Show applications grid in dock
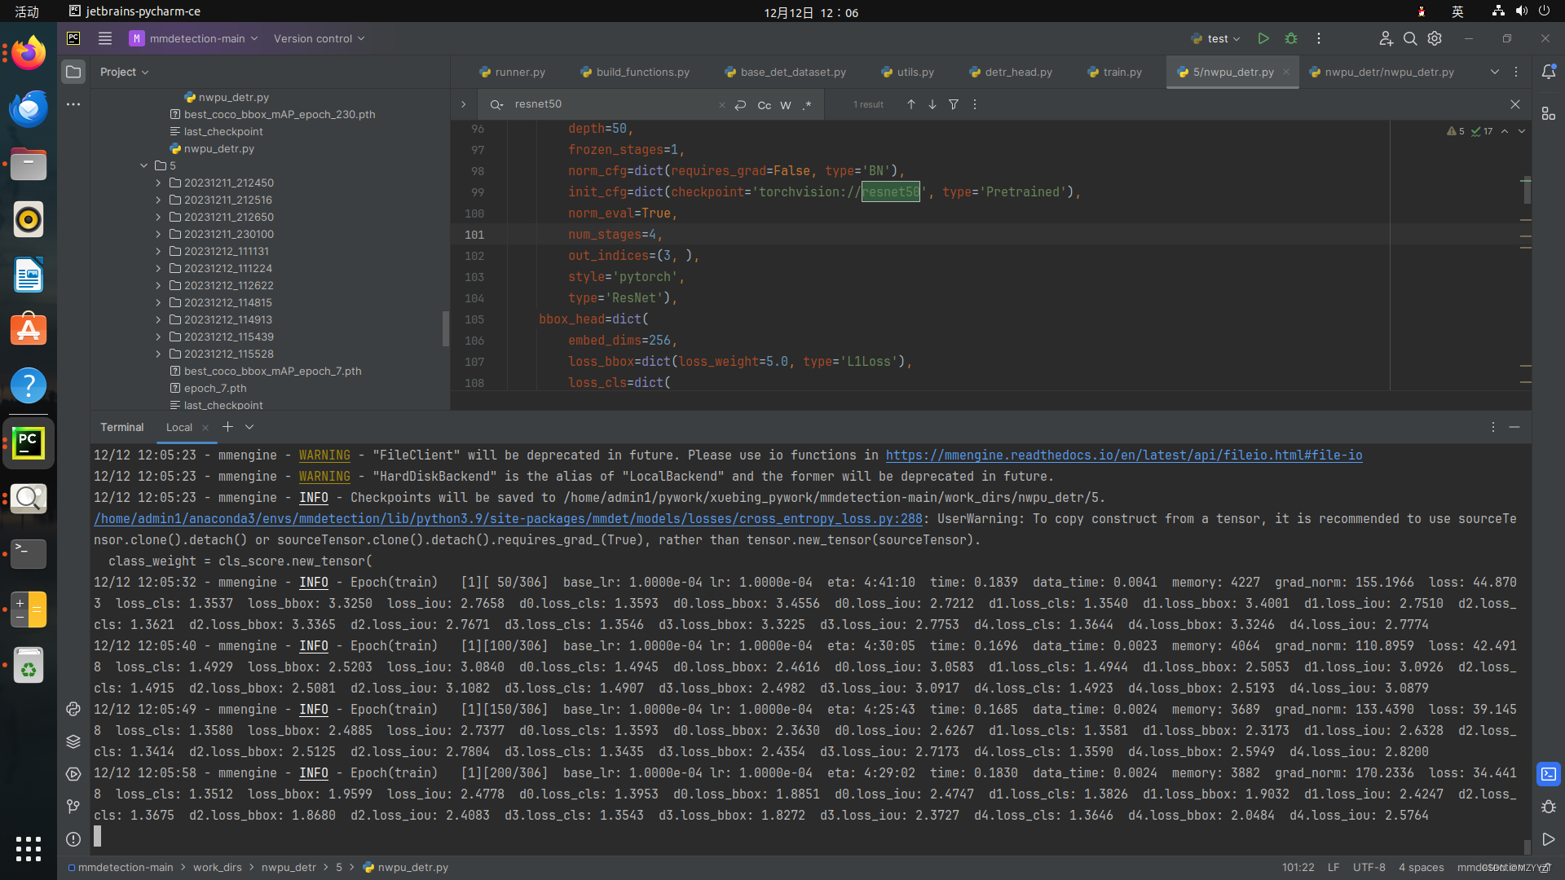 click(x=29, y=849)
